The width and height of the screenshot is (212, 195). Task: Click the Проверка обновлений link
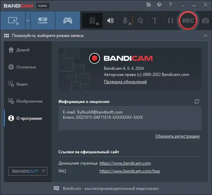tap(125, 82)
